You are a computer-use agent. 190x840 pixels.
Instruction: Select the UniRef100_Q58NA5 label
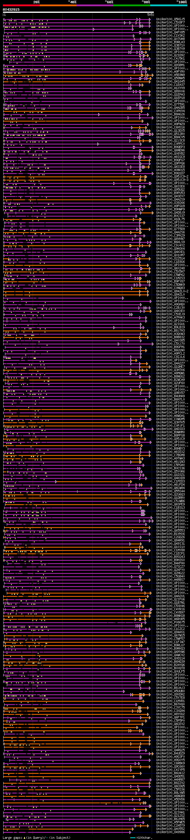click(170, 78)
